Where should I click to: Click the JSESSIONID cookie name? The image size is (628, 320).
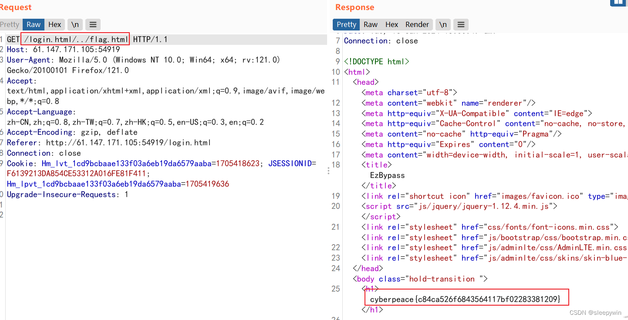click(x=290, y=163)
